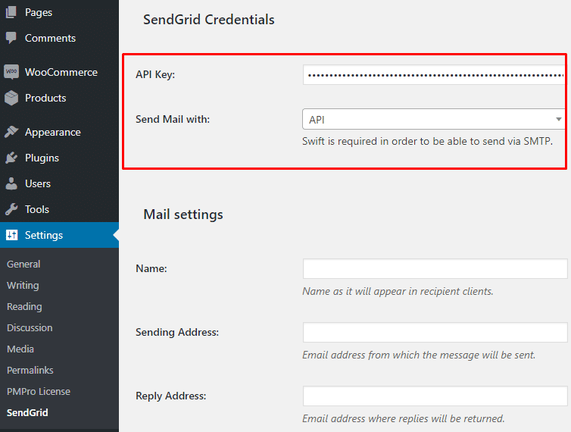Click the Tools wrench icon
Viewport: 571px width, 432px height.
point(11,209)
